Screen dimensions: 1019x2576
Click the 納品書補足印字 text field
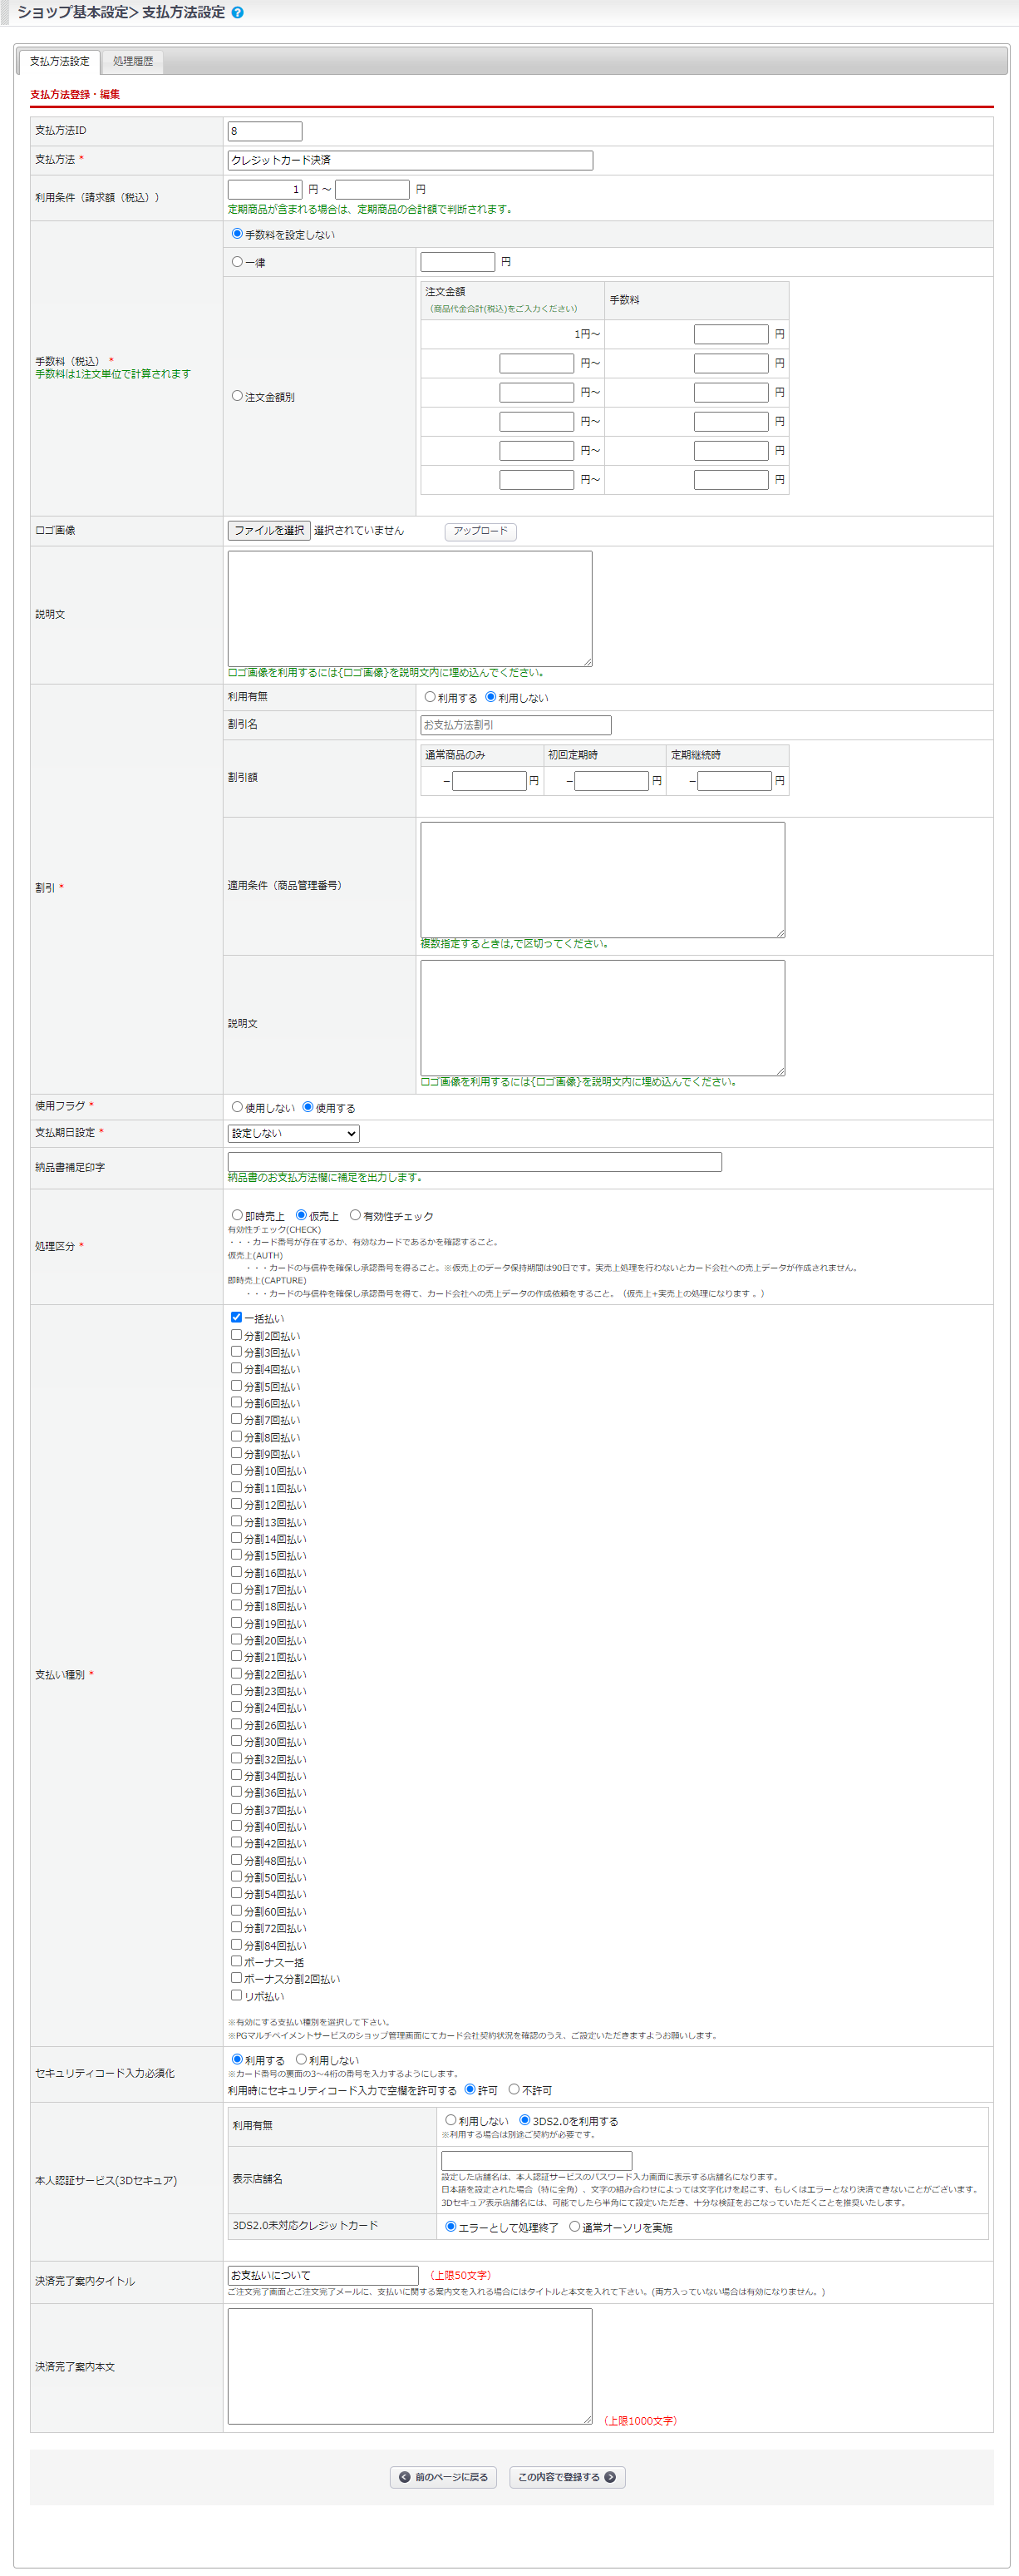coord(475,1161)
